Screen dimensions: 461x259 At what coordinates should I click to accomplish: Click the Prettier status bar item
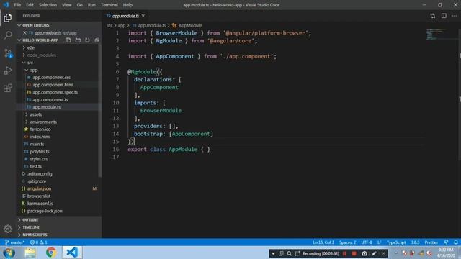(x=431, y=242)
